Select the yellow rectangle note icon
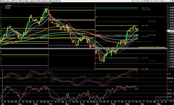The height and width of the screenshot is (105, 174). (158, 1)
